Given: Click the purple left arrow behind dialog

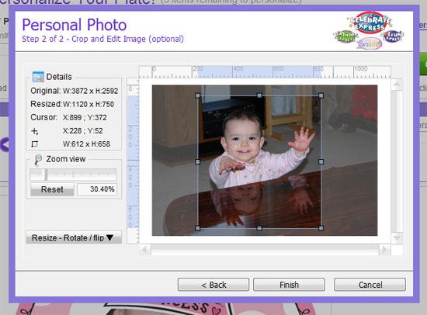Looking at the screenshot, I should (5, 144).
